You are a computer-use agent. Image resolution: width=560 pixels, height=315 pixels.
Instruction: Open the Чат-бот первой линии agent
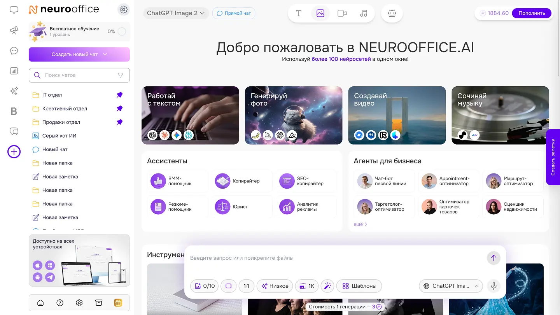pyautogui.click(x=384, y=181)
